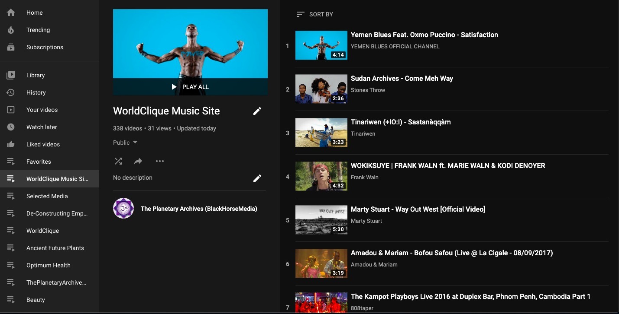This screenshot has width=619, height=314.
Task: Open History from the sidebar
Action: point(36,92)
